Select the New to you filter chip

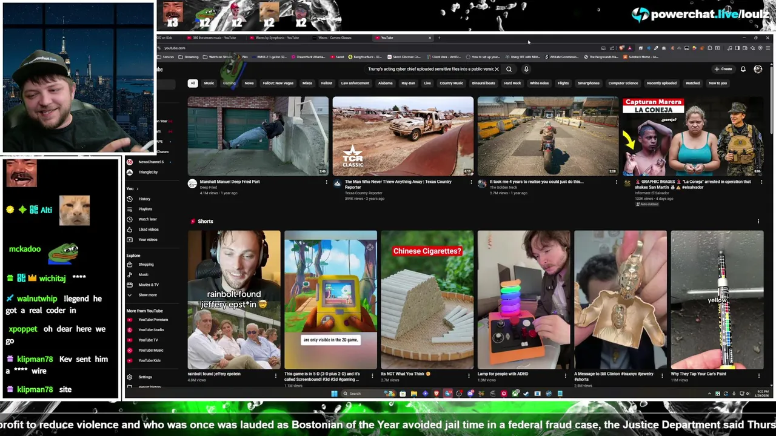tap(718, 83)
